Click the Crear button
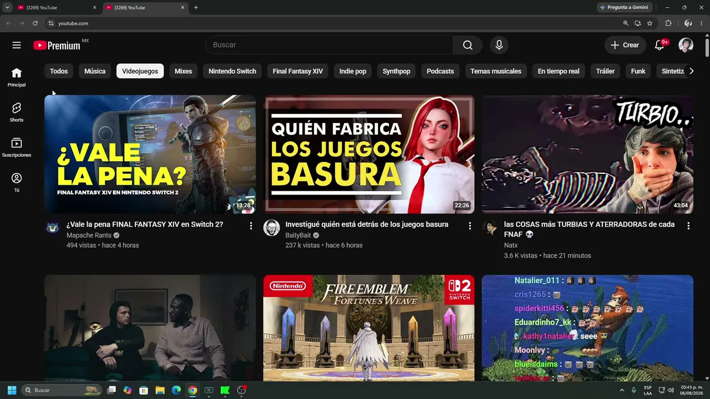This screenshot has width=710, height=399. [625, 45]
